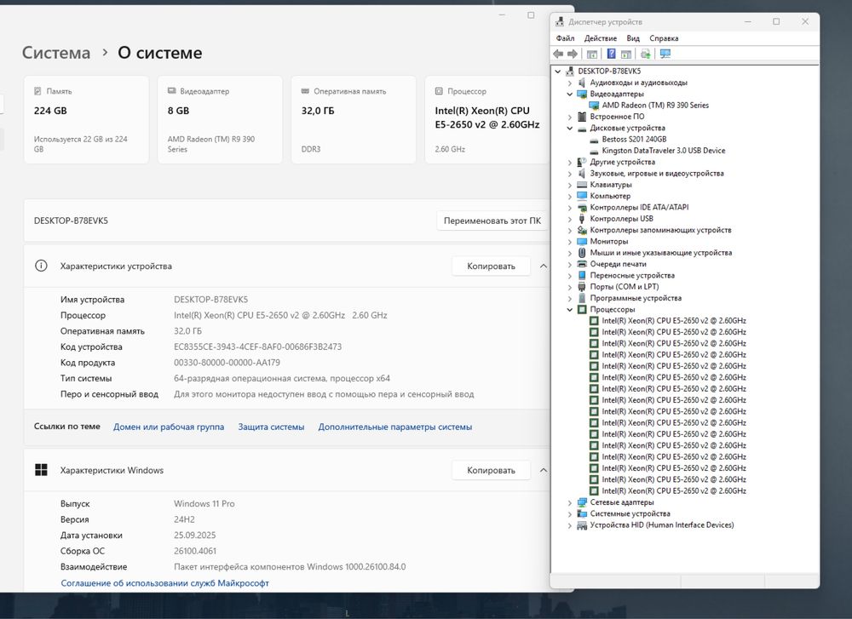Open Домен или рабочая группа link
This screenshot has height=619, width=852.
(x=169, y=427)
